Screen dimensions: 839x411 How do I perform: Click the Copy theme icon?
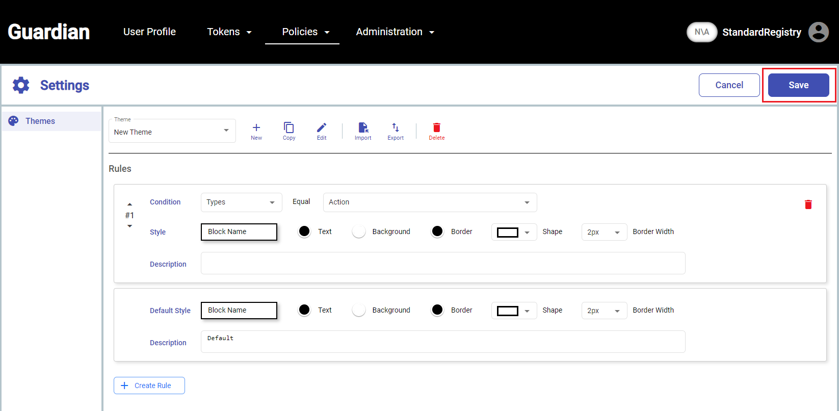pos(289,128)
